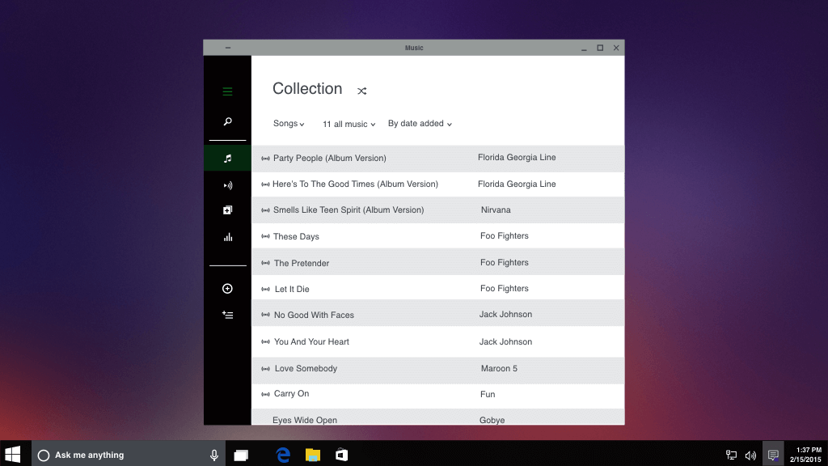Screen dimensions: 828x466
Task: Click the new playlist circled plus icon
Action: coord(227,289)
